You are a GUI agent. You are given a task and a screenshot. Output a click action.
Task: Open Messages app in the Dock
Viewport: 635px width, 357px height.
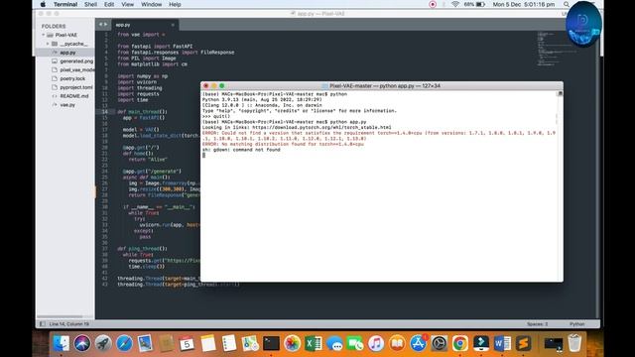coord(334,344)
